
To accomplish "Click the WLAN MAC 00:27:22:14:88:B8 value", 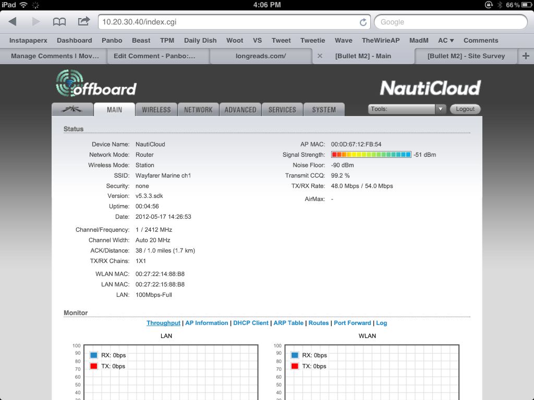I will pos(160,274).
